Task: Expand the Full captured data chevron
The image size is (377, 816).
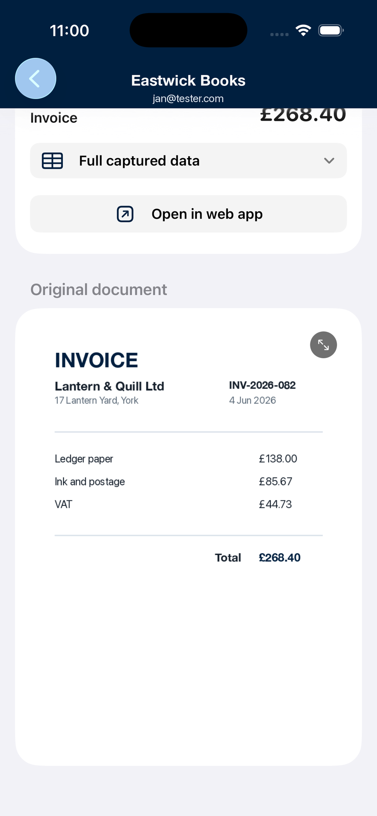Action: pos(329,161)
